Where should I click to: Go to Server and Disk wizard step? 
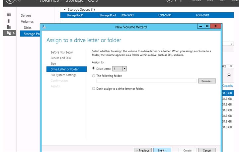[x=61, y=58]
